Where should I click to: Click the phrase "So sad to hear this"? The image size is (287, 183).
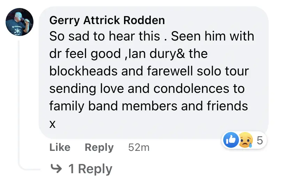(x=105, y=36)
